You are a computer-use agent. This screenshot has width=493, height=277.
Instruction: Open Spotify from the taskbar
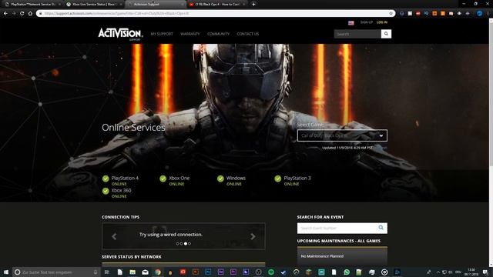(271, 272)
